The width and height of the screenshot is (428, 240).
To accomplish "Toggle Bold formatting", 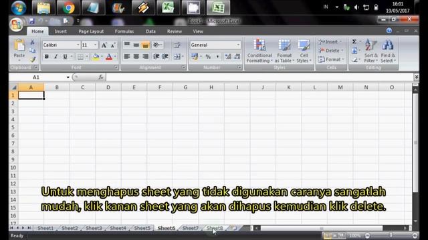I will click(x=47, y=57).
